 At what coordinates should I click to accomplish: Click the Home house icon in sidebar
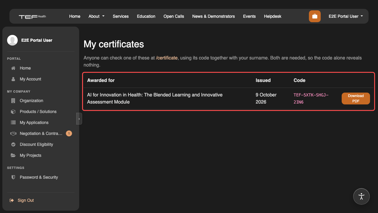pyautogui.click(x=13, y=68)
